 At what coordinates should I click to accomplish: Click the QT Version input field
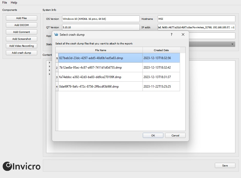pyautogui.click(x=101, y=27)
